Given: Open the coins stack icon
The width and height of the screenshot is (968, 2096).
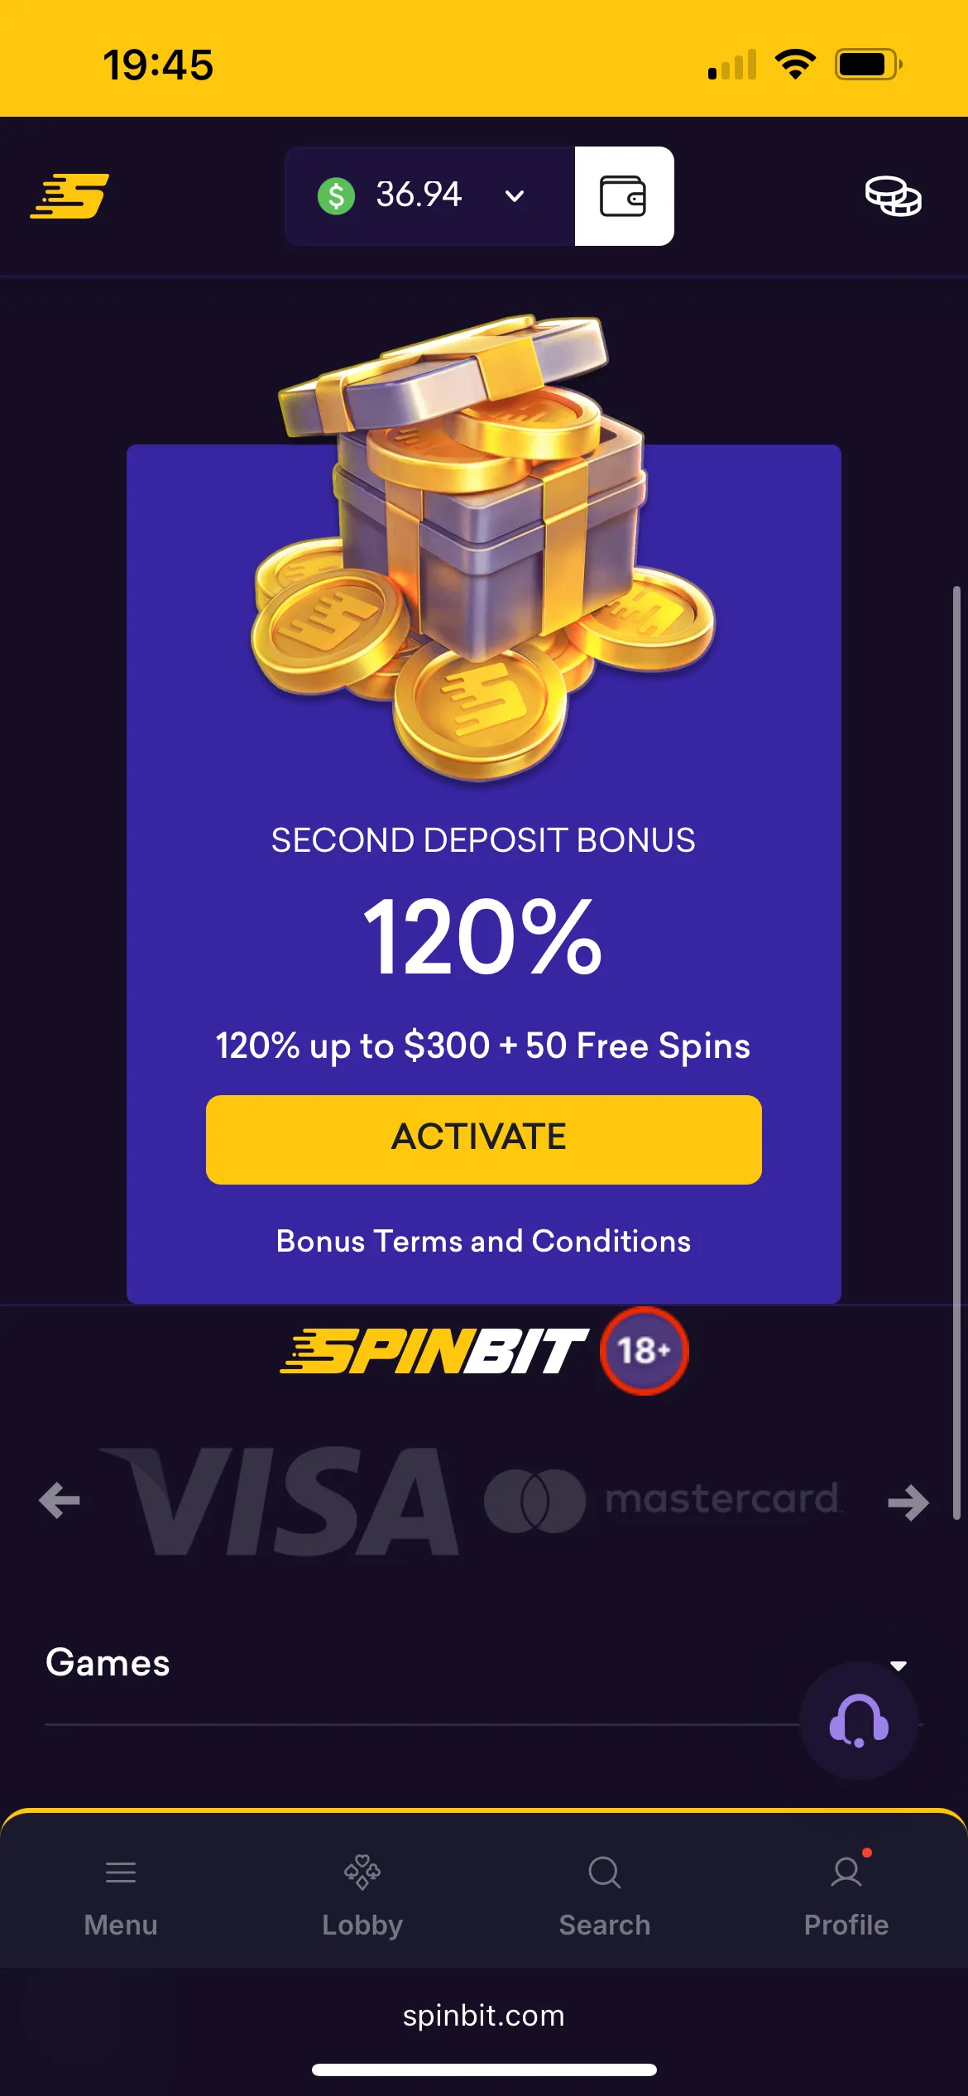Looking at the screenshot, I should click(894, 196).
